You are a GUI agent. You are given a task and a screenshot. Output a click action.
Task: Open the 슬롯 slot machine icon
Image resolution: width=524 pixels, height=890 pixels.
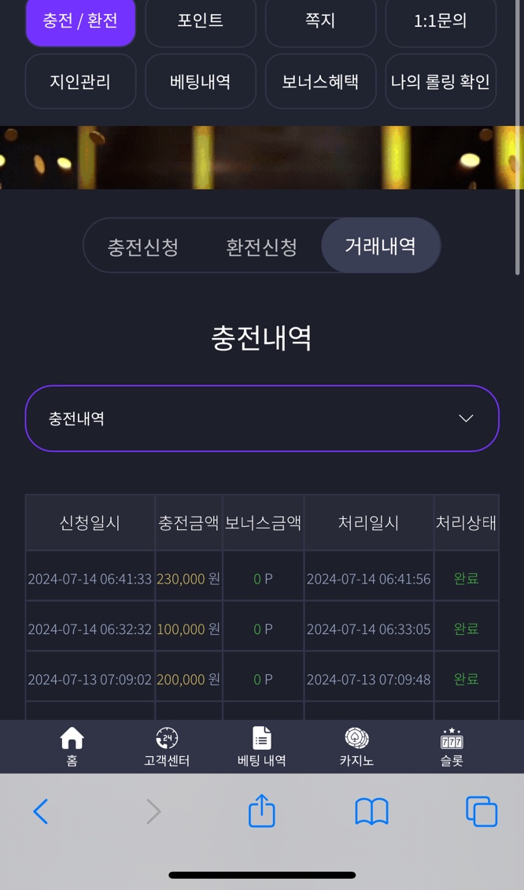point(452,739)
